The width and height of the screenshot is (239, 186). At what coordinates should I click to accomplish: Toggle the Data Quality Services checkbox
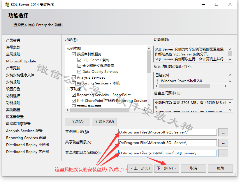pyautogui.click(x=79, y=71)
